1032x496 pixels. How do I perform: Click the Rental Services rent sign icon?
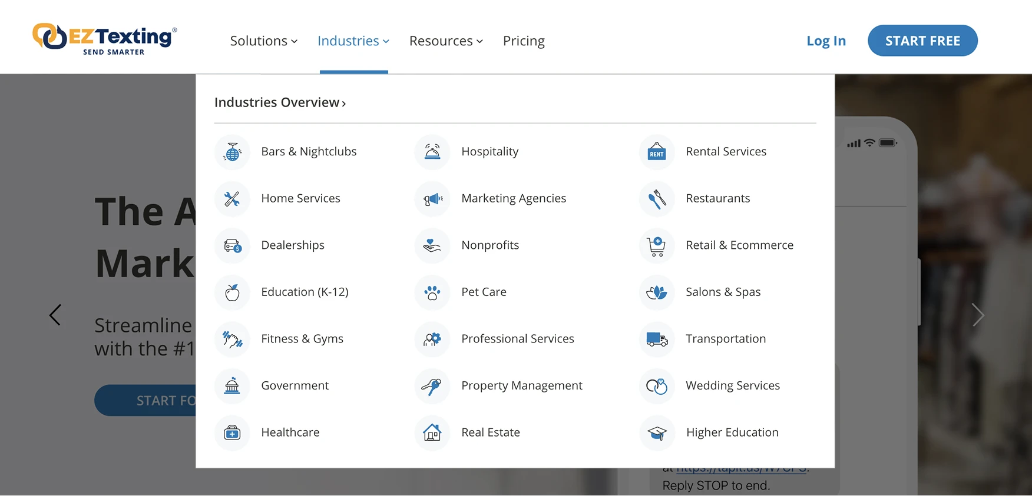pos(657,152)
